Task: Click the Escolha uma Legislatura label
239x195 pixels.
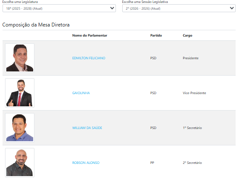Action: pos(20,2)
